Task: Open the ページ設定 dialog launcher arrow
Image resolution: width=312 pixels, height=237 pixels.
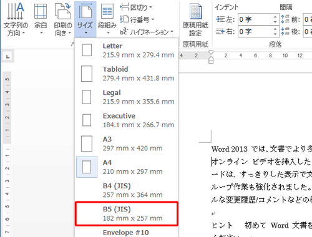Action: coord(72,44)
